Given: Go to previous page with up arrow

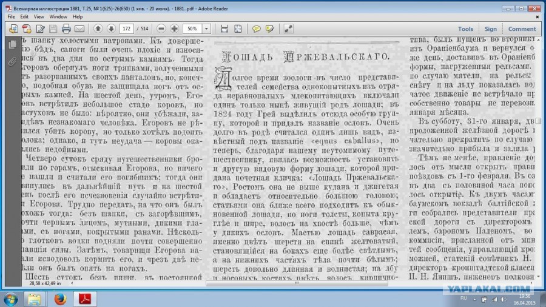Looking at the screenshot, I should [98, 29].
